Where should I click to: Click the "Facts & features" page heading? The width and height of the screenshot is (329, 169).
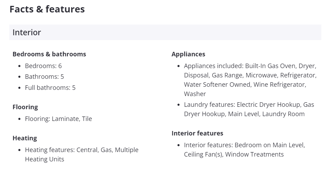tap(47, 9)
